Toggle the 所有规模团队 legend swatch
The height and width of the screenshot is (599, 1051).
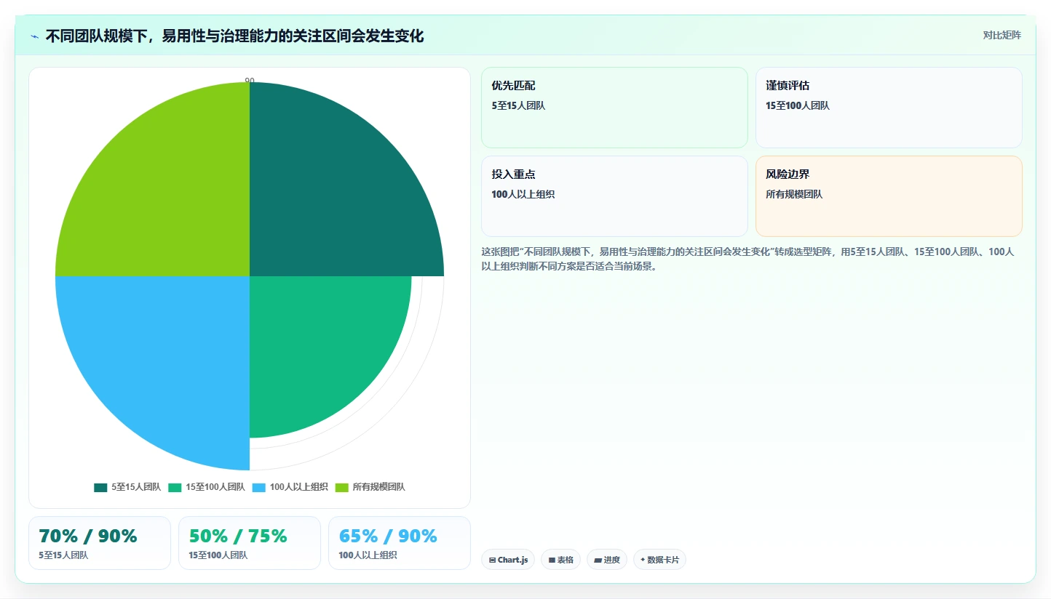342,487
